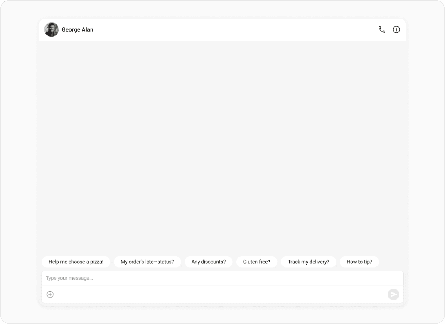
Task: Select the "Gluten-free?" suggestion chip
Action: (256, 262)
